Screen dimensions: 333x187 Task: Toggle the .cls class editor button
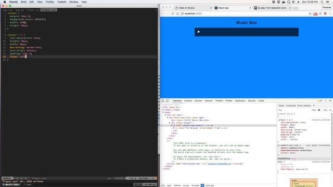coord(325,110)
